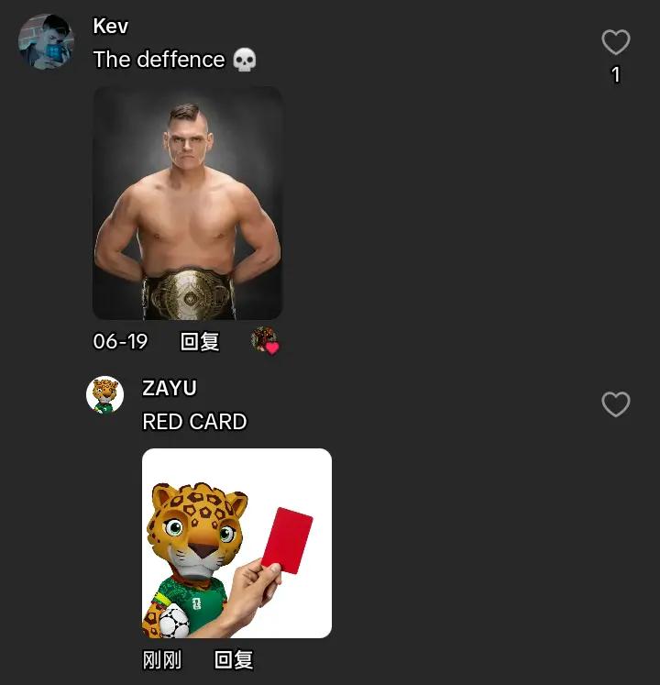Viewport: 660px width, 685px height.
Task: Like ZAYU's RED CARD reply heart
Action: pyautogui.click(x=615, y=404)
